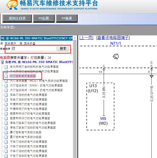Click the 菜单折叠 label
The image size is (157, 158).
(30, 43)
